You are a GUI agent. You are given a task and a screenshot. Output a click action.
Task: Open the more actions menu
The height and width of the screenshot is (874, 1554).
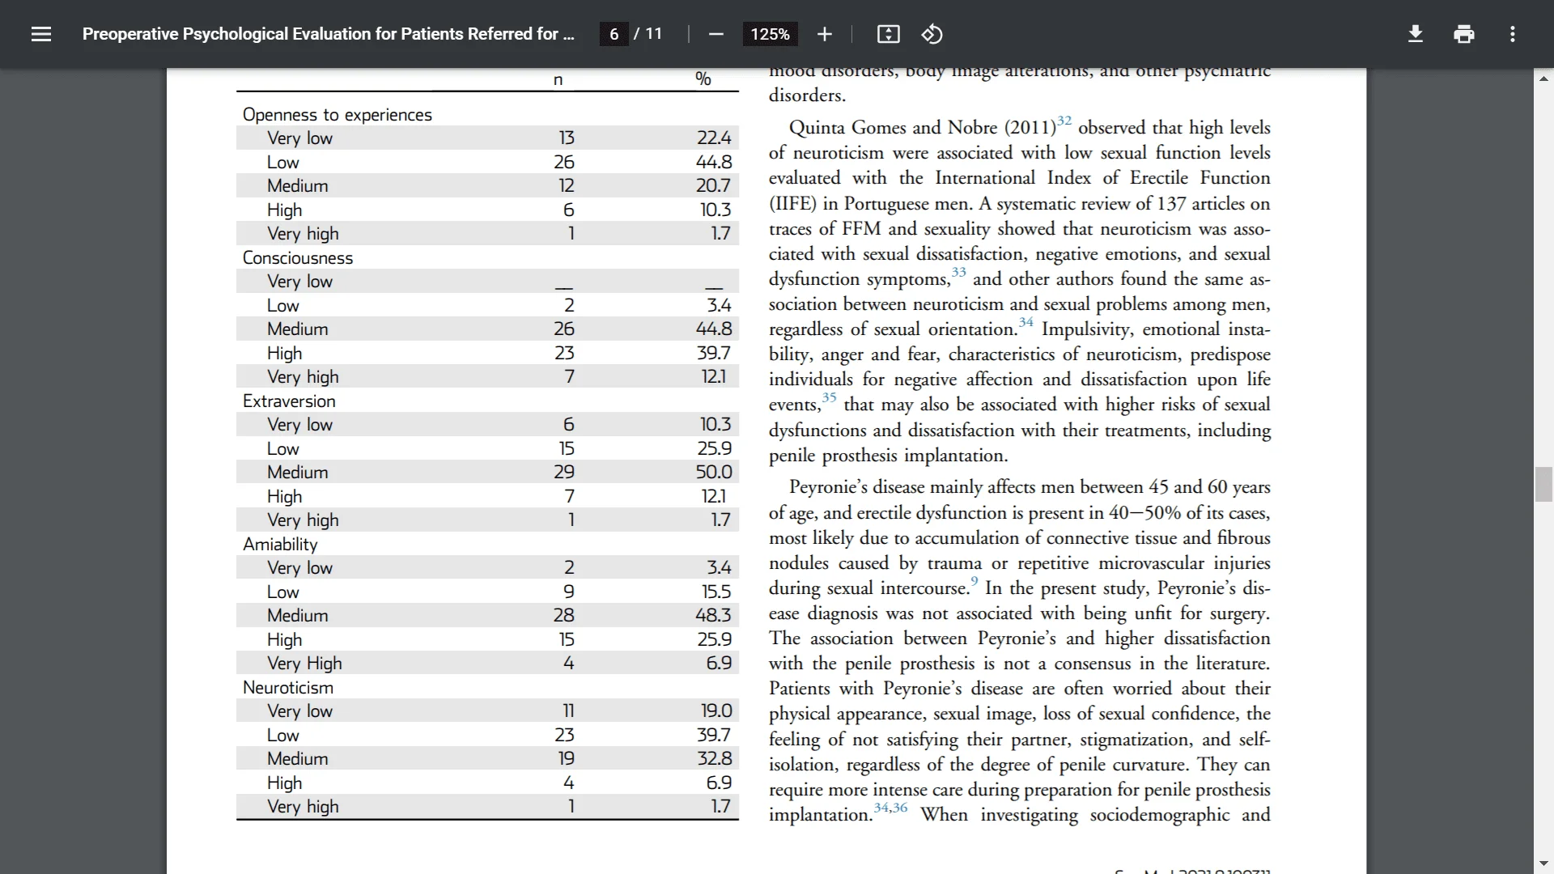pyautogui.click(x=1513, y=34)
